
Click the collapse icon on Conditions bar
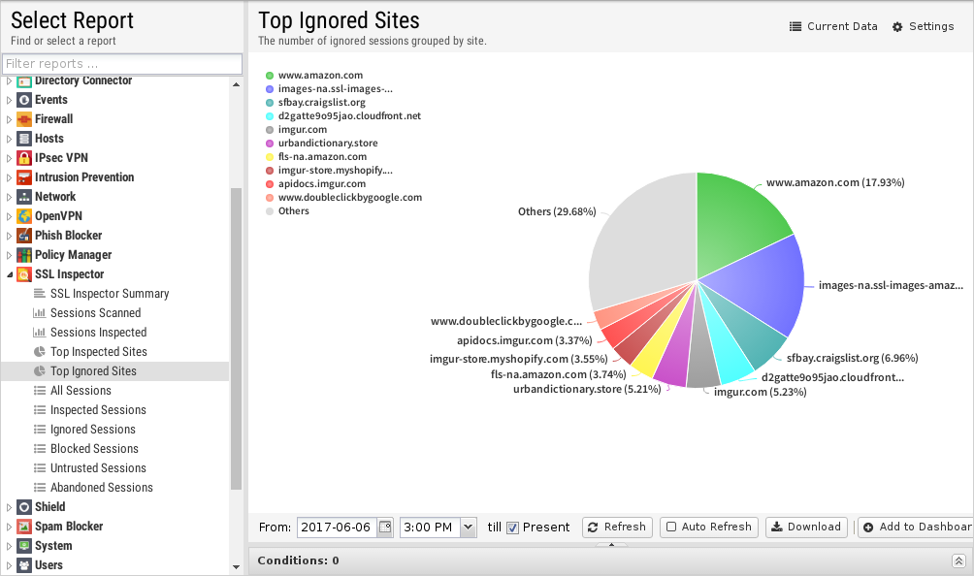(x=958, y=561)
